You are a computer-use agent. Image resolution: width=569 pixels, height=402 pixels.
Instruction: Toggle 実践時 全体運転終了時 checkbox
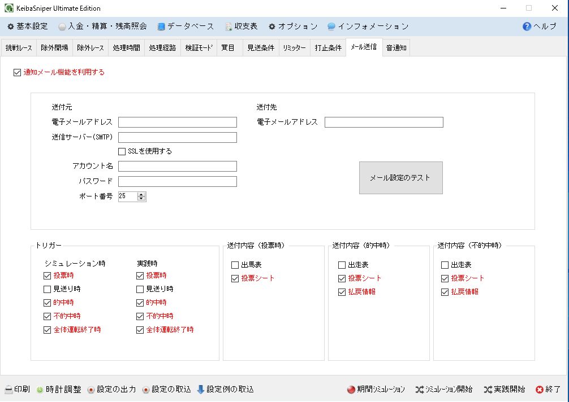(140, 330)
